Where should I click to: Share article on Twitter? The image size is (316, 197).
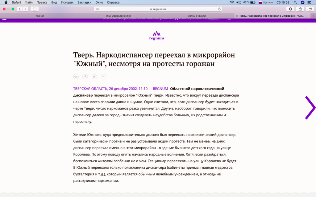pos(94,77)
